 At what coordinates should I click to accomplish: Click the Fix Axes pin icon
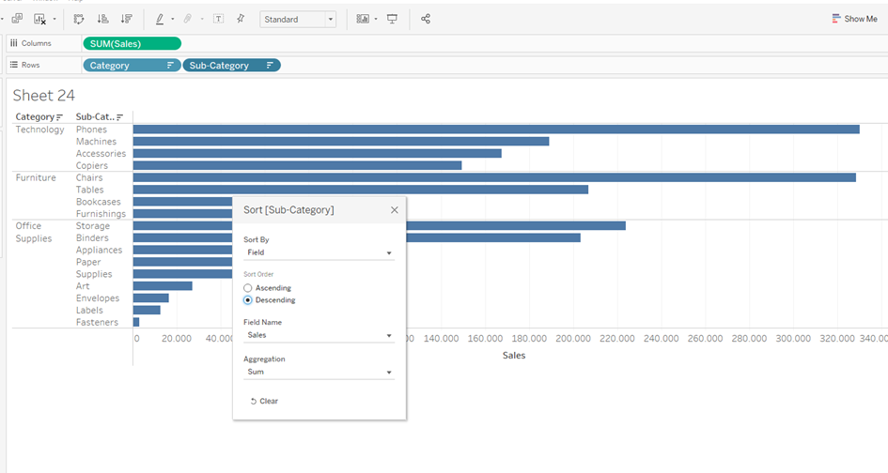click(241, 19)
